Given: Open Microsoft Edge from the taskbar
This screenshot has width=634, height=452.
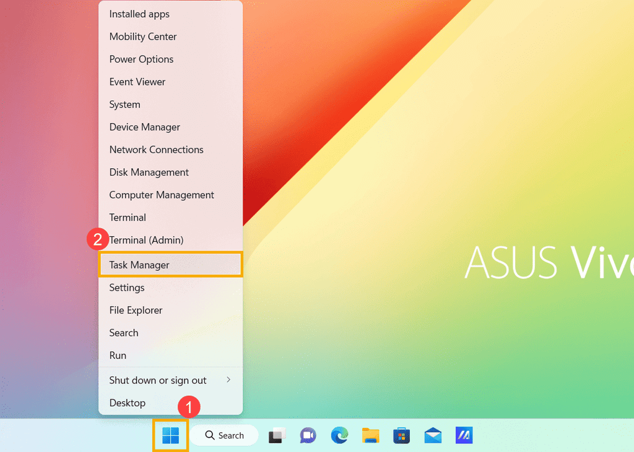Looking at the screenshot, I should tap(339, 436).
